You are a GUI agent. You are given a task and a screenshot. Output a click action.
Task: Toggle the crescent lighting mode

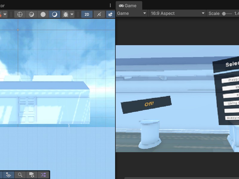tap(55, 13)
